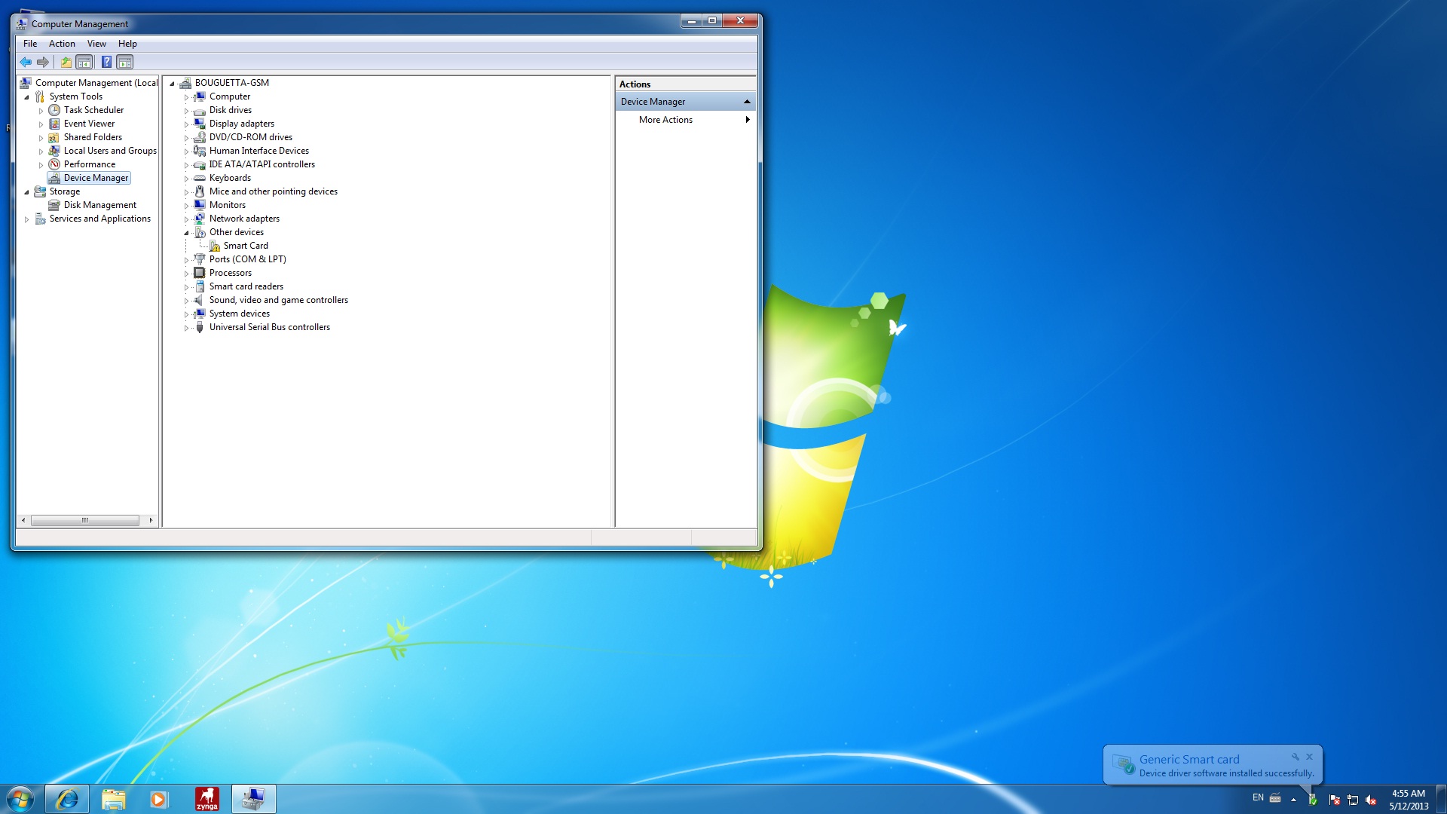Open the Zynga taskbar icon

point(206,799)
